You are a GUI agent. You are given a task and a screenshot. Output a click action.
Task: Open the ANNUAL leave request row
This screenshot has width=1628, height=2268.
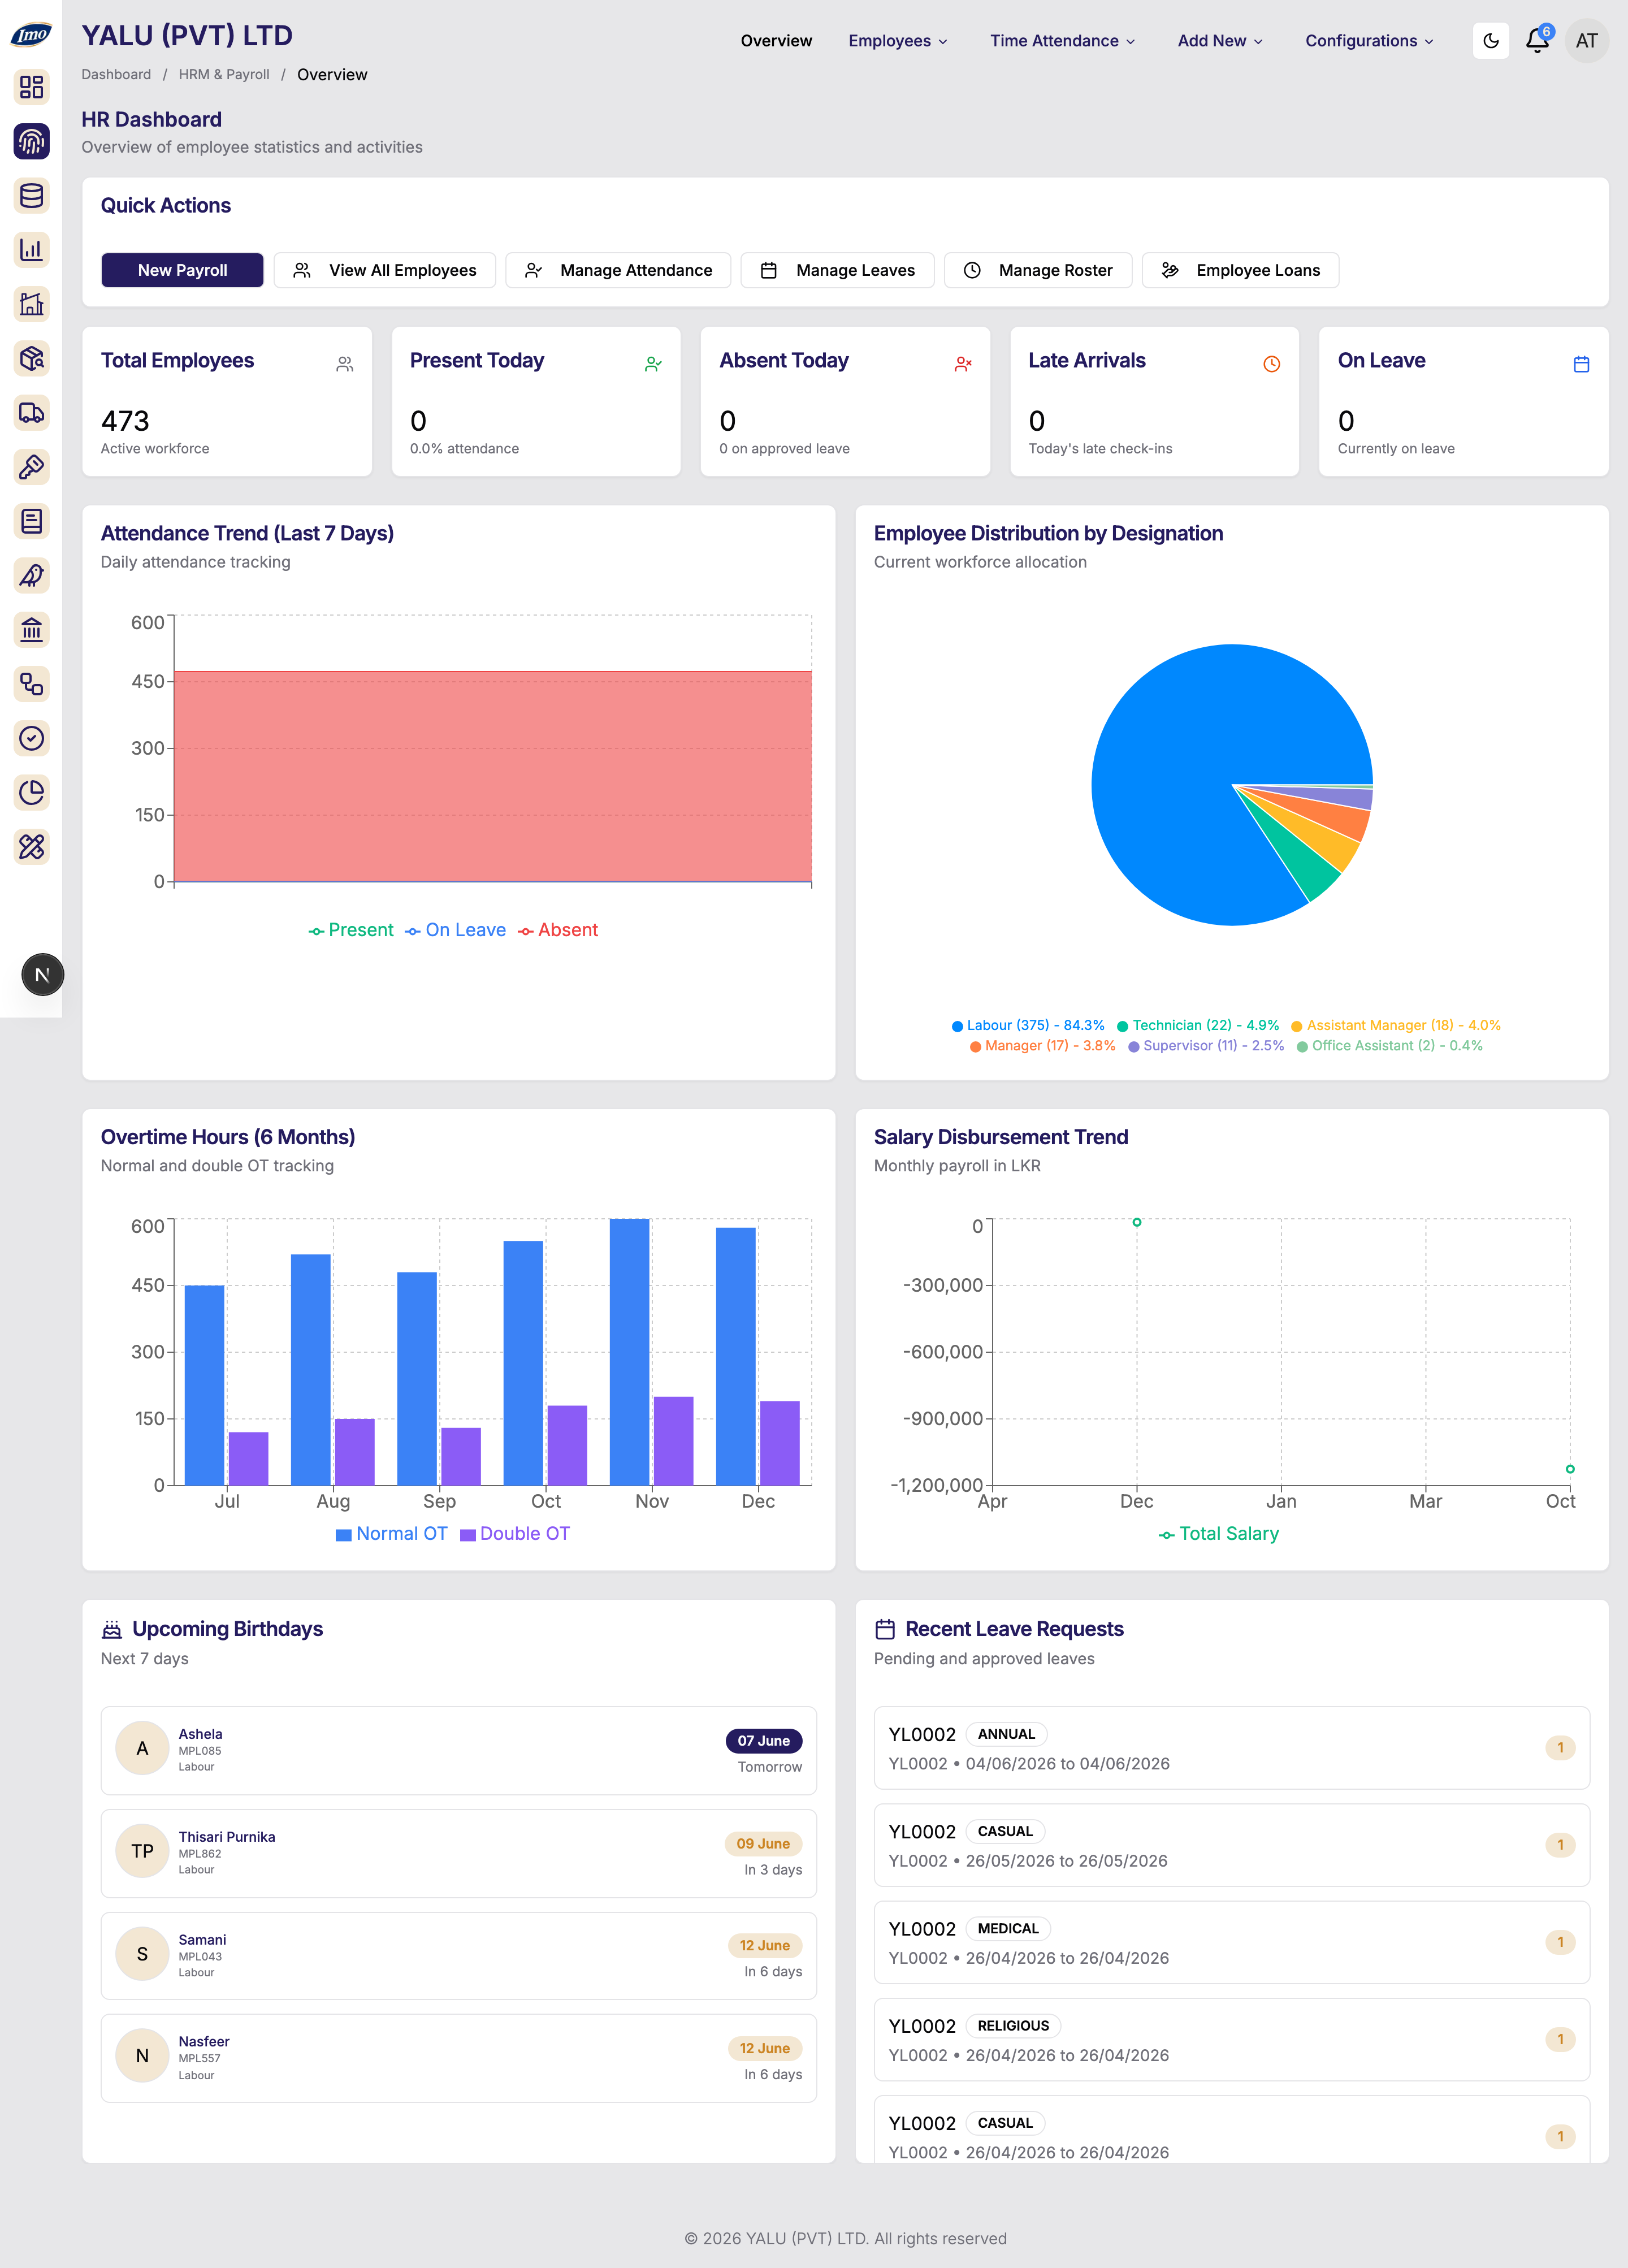(1231, 1748)
